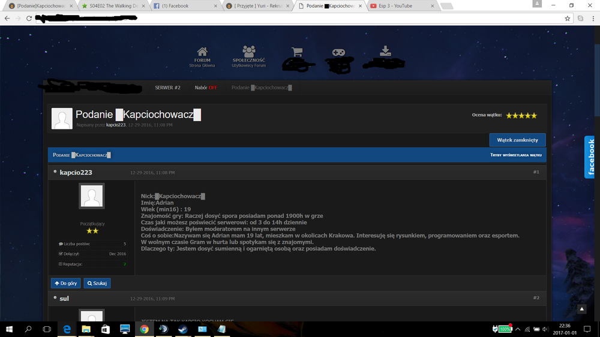Switch to the Esp 3 - YouTube tab
Viewport: 600px width, 337px height.
coord(401,6)
